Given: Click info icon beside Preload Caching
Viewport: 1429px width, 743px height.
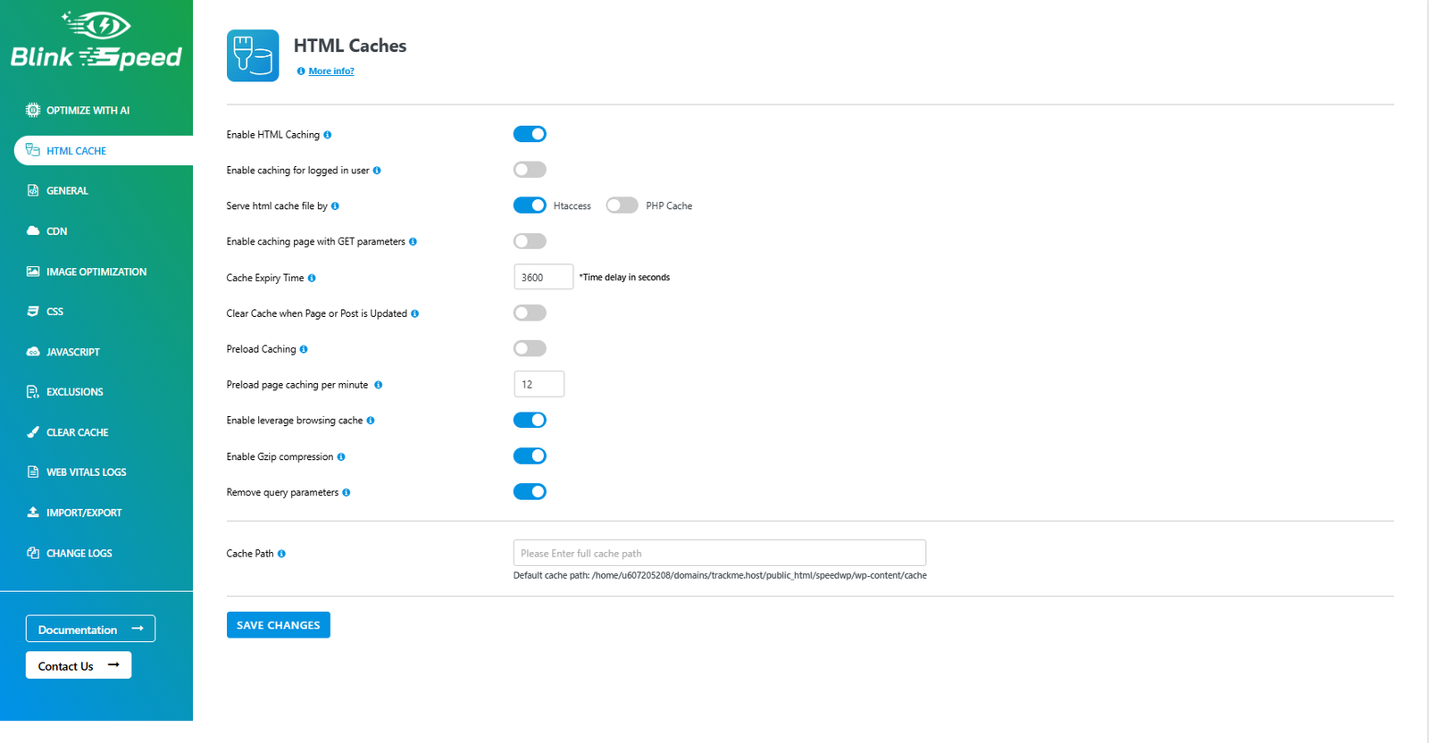Looking at the screenshot, I should (x=304, y=349).
